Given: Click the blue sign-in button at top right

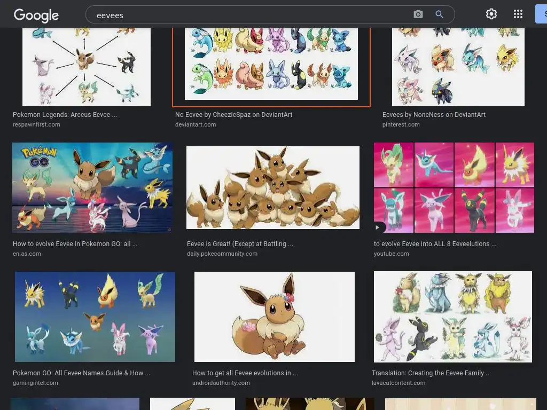Looking at the screenshot, I should pyautogui.click(x=541, y=14).
